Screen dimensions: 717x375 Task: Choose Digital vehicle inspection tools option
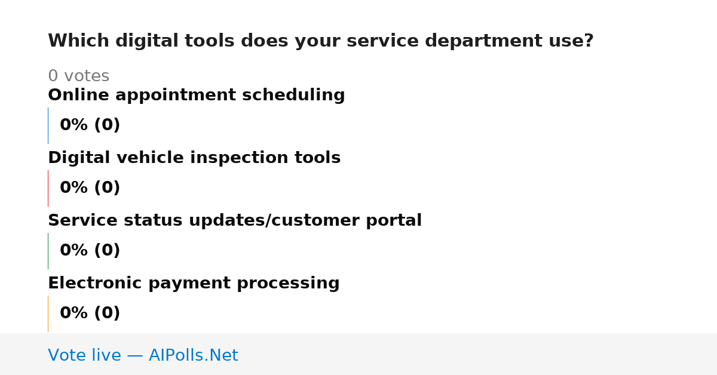[x=194, y=158]
